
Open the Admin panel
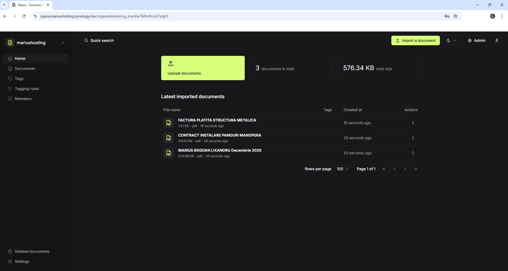476,40
